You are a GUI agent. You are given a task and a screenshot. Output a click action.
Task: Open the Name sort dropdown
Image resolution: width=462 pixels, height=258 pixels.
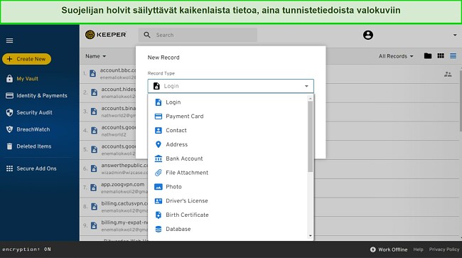(95, 56)
